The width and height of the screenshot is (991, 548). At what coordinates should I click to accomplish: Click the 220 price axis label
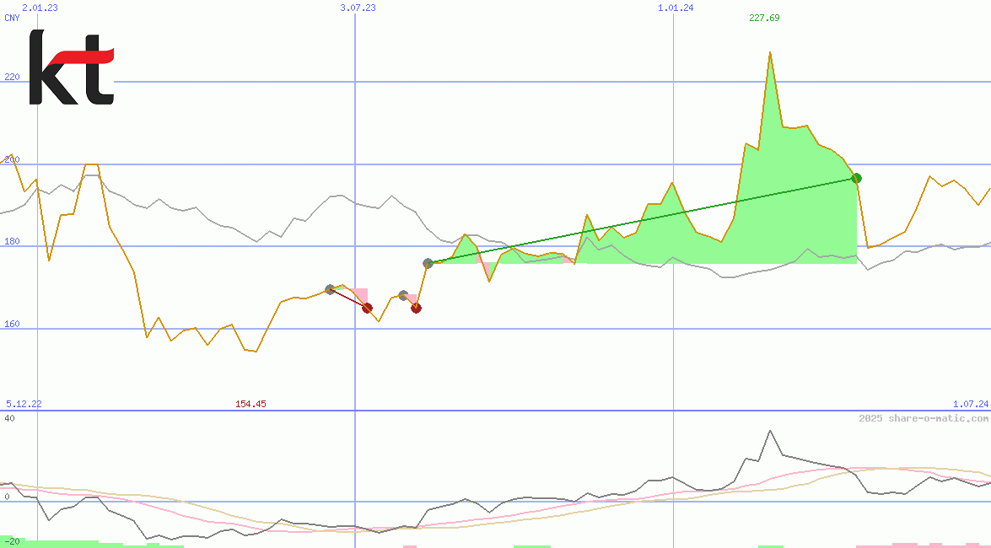coord(12,77)
